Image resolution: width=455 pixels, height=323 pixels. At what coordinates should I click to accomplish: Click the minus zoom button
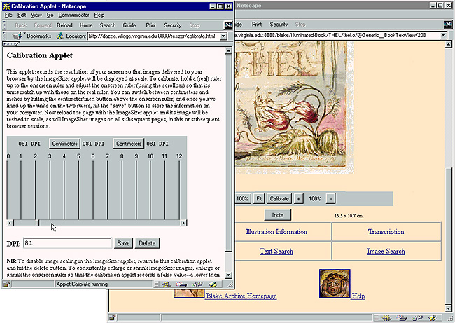(x=330, y=199)
